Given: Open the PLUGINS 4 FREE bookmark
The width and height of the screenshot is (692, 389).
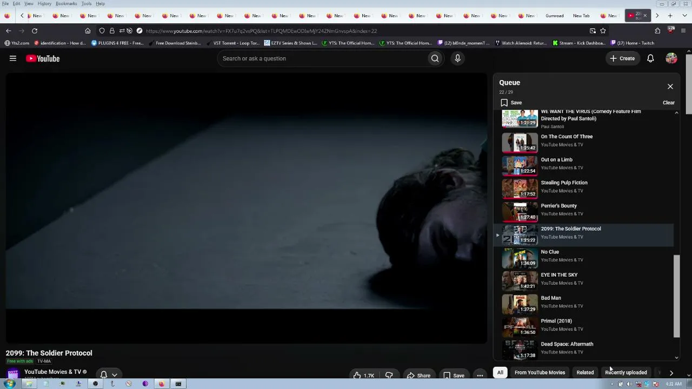Looking at the screenshot, I should pyautogui.click(x=117, y=43).
